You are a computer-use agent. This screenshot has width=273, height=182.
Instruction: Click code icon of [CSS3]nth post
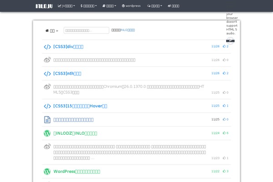click(x=47, y=74)
